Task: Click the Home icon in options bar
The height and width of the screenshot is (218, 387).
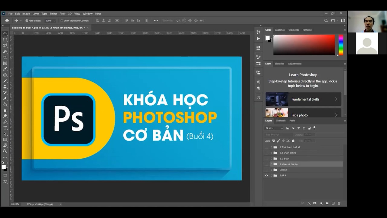Action: coord(7,21)
